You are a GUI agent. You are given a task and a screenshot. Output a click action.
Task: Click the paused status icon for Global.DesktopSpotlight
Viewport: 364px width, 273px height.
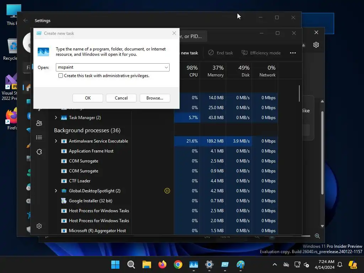pyautogui.click(x=167, y=191)
